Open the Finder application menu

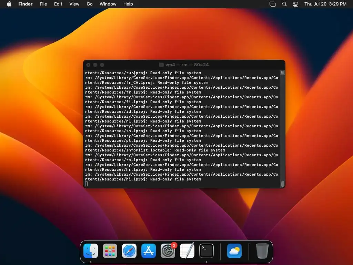coord(26,4)
